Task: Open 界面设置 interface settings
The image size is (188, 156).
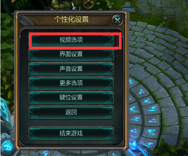Action: click(x=71, y=54)
